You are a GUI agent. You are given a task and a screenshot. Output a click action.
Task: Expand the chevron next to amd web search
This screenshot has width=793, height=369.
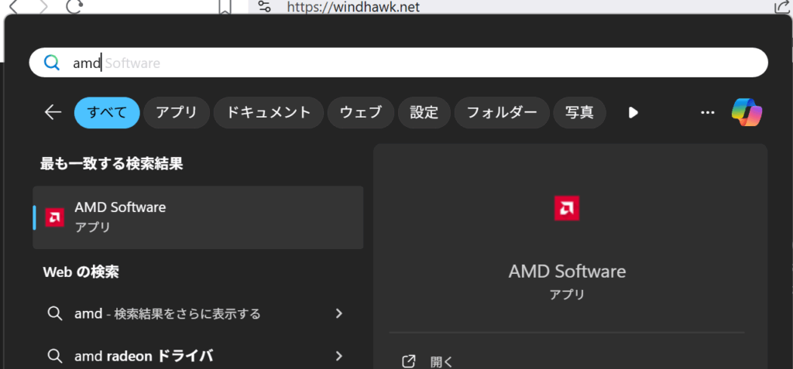339,314
